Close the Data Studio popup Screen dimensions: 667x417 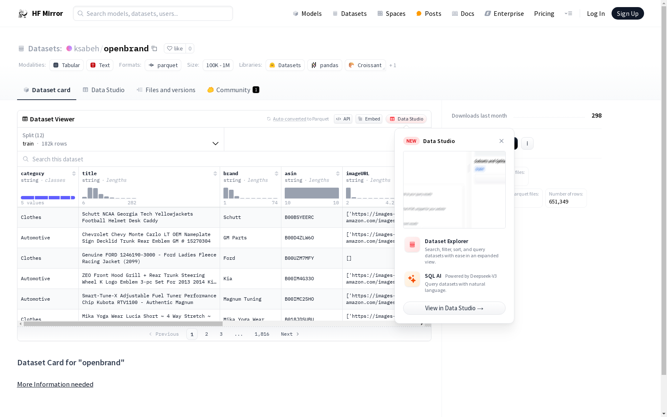point(502,141)
